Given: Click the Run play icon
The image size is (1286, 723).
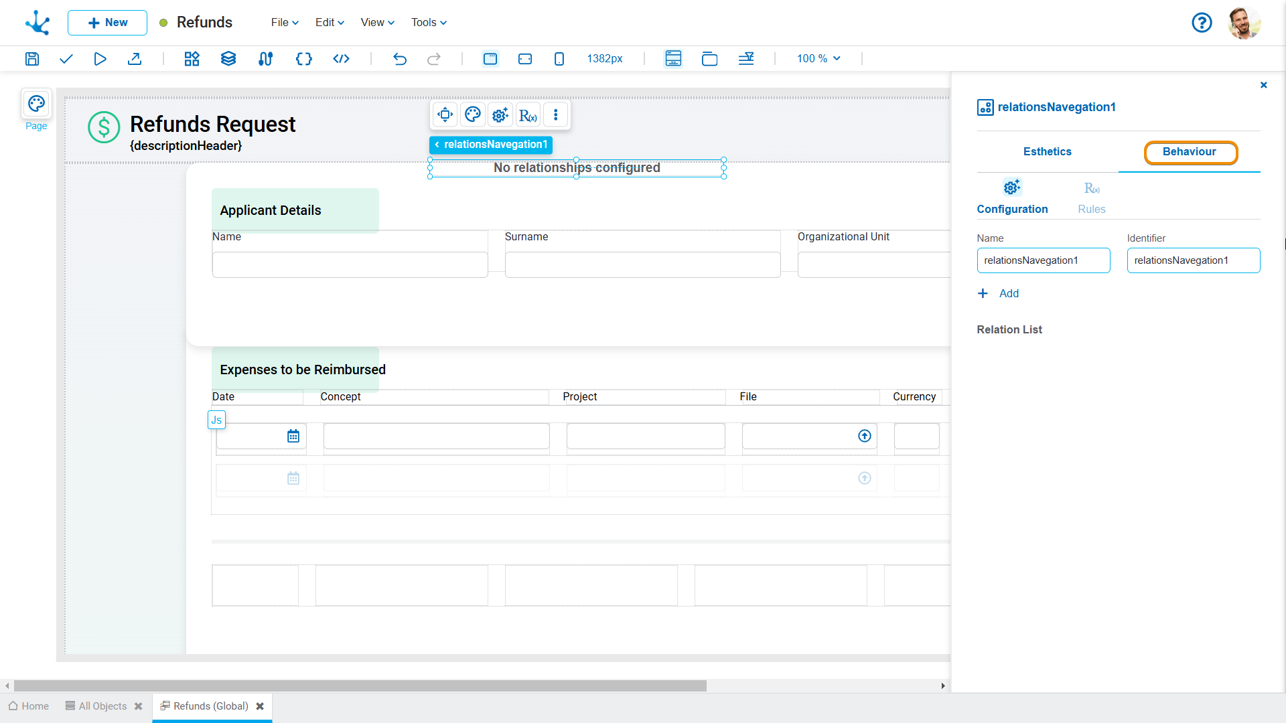Looking at the screenshot, I should tap(100, 59).
